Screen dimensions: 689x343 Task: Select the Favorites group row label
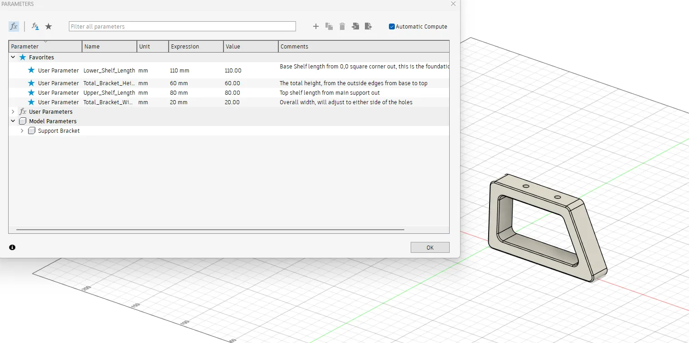(41, 57)
